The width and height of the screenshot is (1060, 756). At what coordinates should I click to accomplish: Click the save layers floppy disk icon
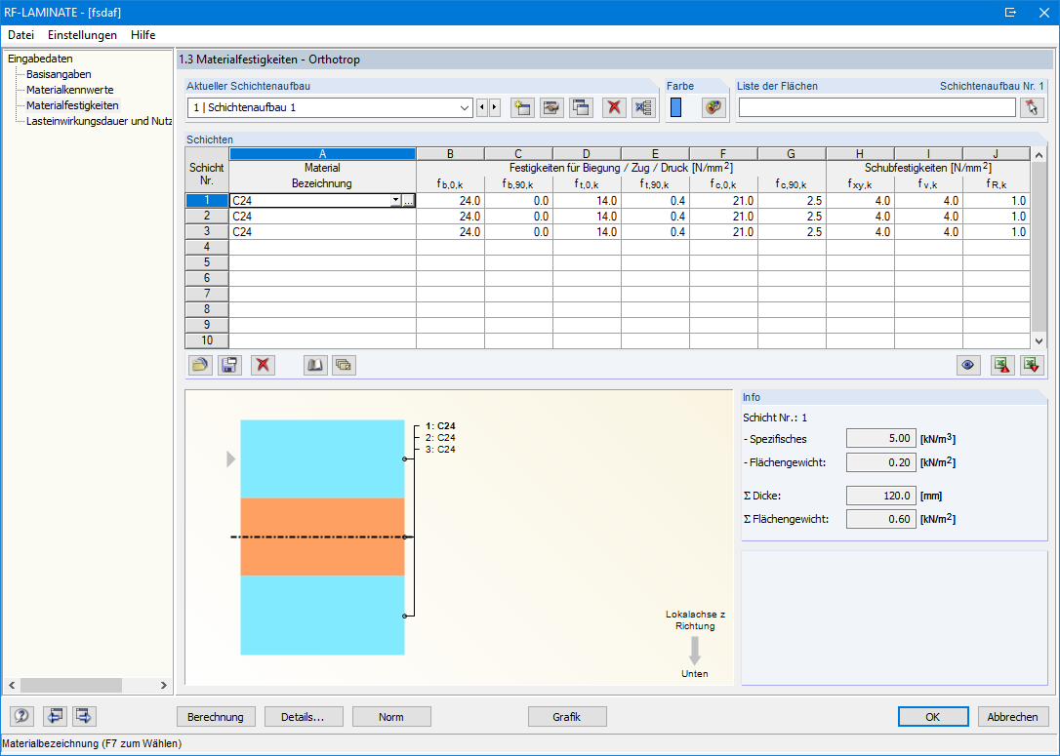coord(229,365)
